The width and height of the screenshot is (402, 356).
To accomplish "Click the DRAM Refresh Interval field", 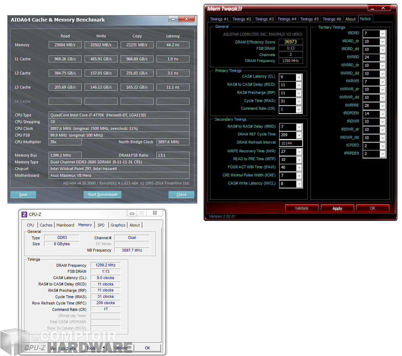I will click(x=291, y=143).
